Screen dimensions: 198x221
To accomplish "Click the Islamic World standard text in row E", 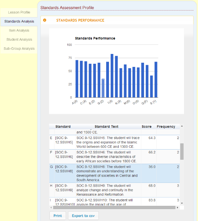I will pyautogui.click(x=108, y=142).
